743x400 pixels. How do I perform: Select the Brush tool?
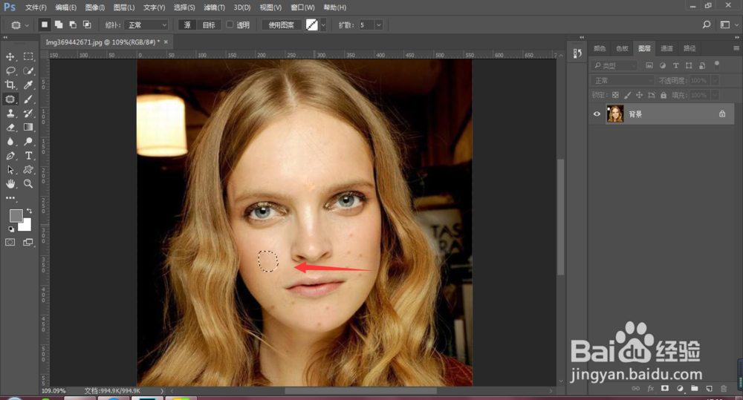28,99
